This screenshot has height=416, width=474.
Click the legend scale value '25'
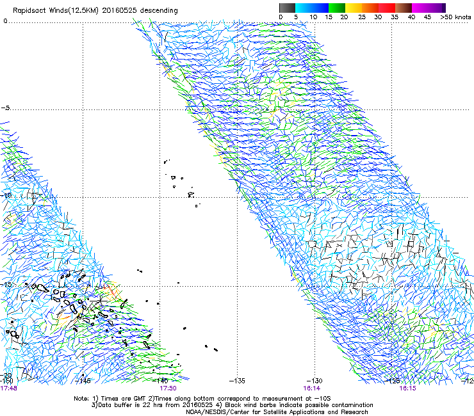click(x=362, y=17)
